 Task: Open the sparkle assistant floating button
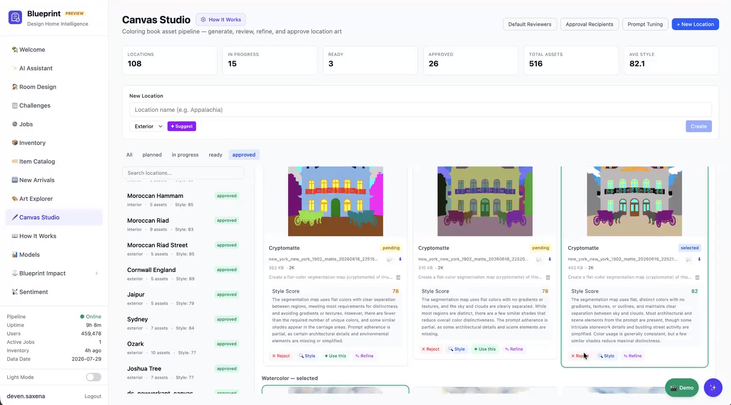[713, 388]
